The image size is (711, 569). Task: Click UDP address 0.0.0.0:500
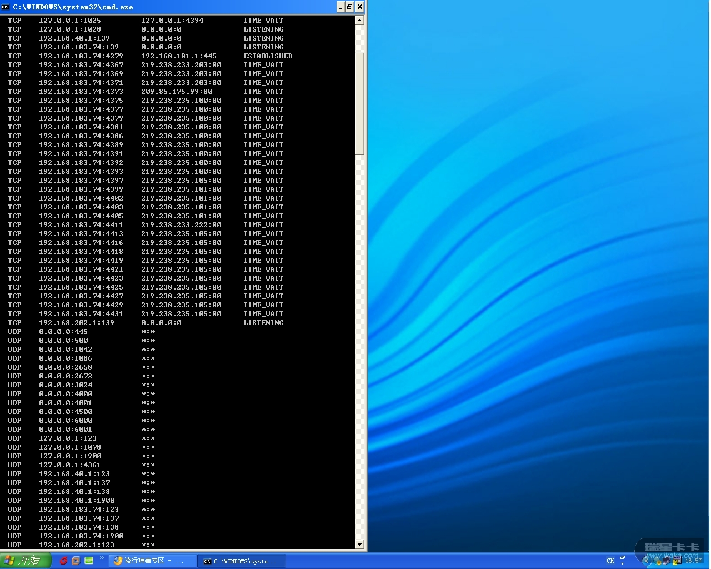pyautogui.click(x=63, y=341)
